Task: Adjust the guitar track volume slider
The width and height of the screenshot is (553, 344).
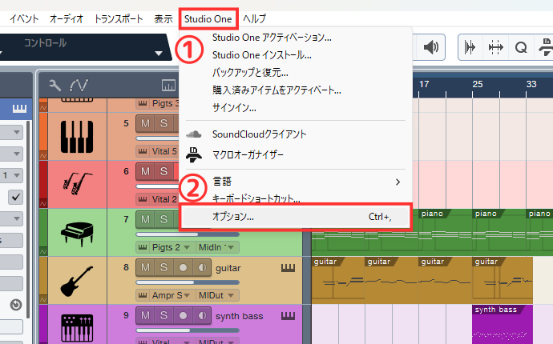Action: 188,282
